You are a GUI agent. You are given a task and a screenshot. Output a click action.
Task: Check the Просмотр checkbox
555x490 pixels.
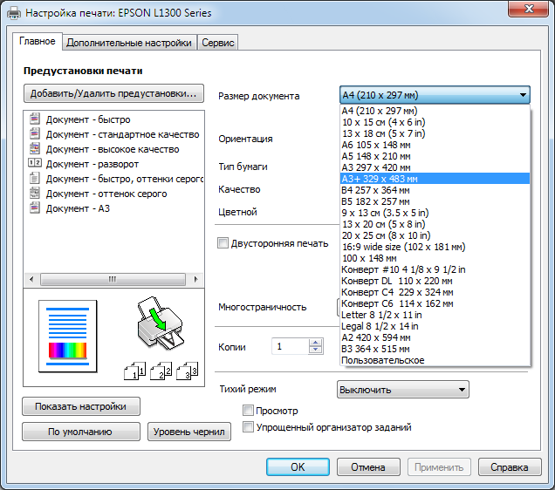tap(248, 411)
